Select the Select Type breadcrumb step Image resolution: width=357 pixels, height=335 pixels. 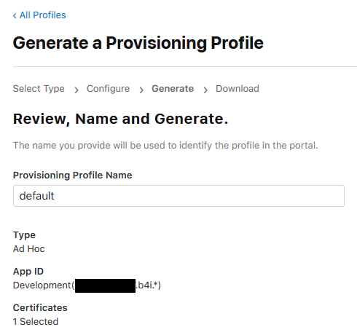pyautogui.click(x=39, y=89)
